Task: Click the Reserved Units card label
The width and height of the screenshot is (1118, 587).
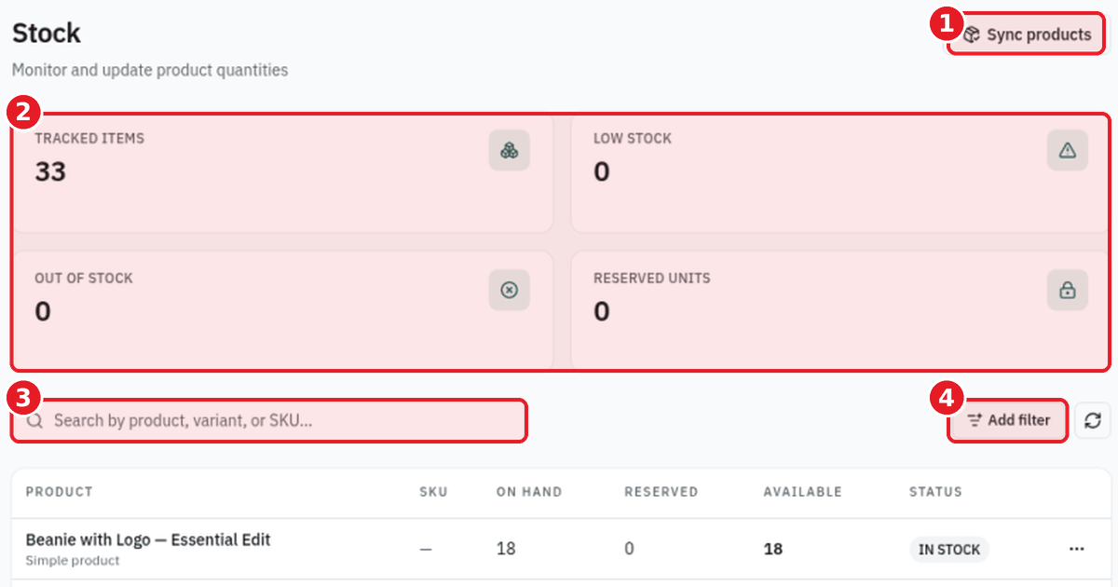Action: coord(652,278)
